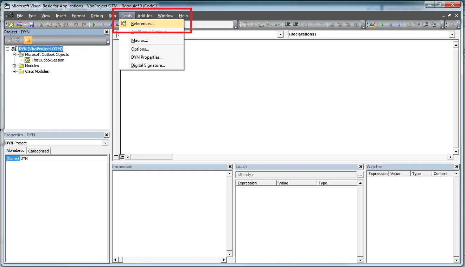Screen dimensions: 465x267
Task: Open Find with the binoculars icon
Action: click(65, 25)
